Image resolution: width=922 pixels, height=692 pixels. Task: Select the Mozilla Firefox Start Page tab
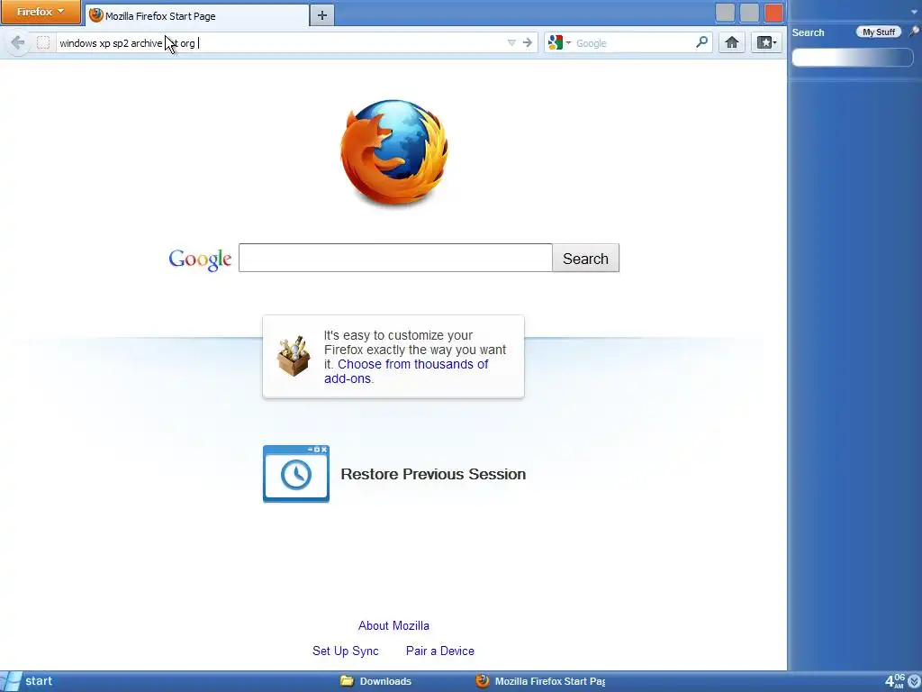(x=197, y=16)
